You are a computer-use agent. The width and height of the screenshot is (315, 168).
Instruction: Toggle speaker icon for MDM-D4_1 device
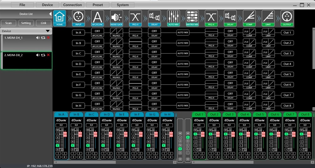38,38
